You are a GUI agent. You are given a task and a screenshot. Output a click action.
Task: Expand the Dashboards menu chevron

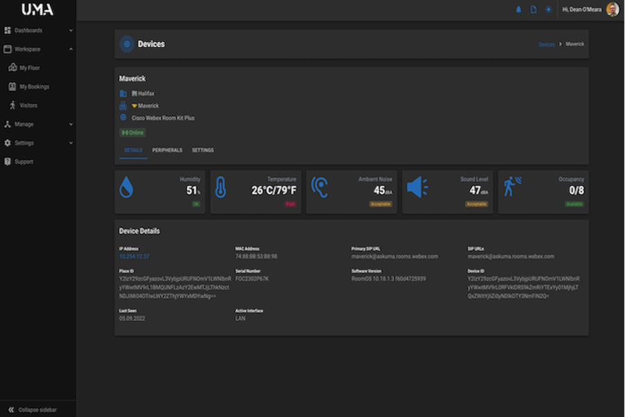click(x=71, y=31)
